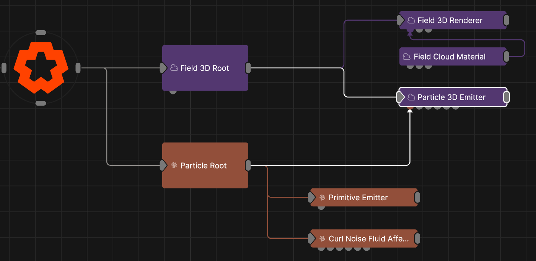
Task: Click the input arrow of Primitive Emitter
Action: pos(312,198)
